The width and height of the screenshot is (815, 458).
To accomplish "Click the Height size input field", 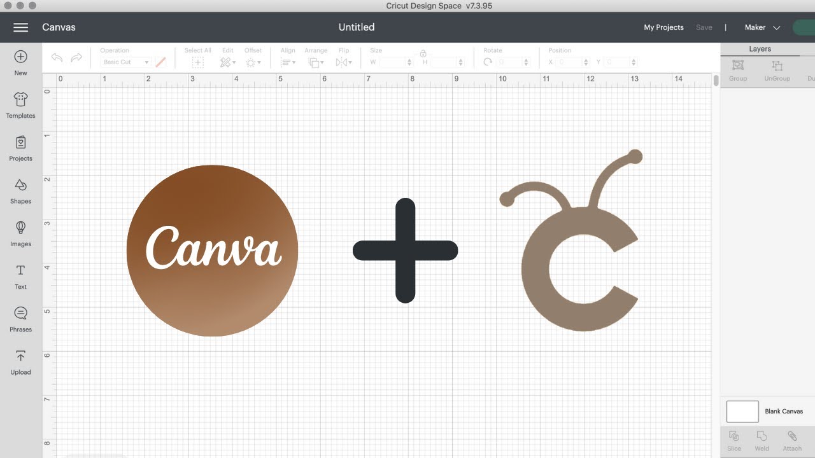I will click(444, 62).
